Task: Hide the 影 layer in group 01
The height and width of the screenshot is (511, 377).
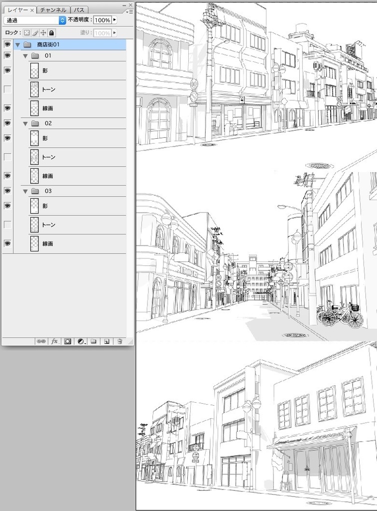Action: (7, 70)
